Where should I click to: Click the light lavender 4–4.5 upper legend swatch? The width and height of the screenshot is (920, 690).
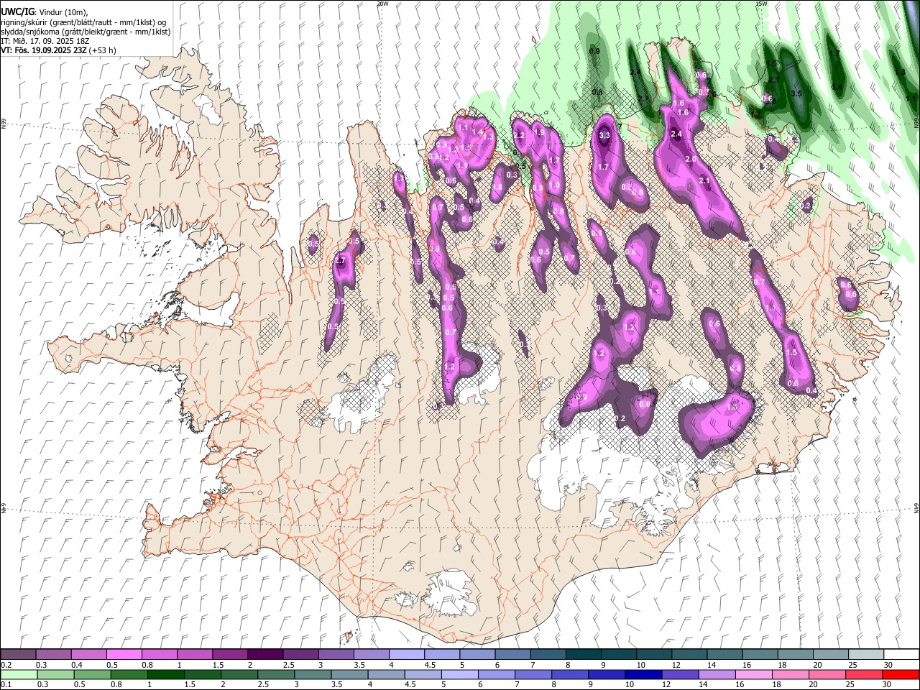pos(407,655)
